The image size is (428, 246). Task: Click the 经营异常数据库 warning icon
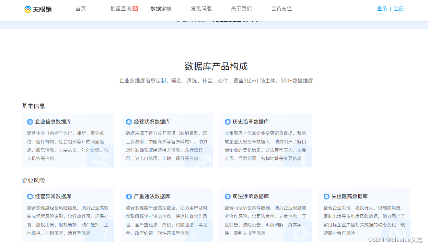[x=30, y=197]
